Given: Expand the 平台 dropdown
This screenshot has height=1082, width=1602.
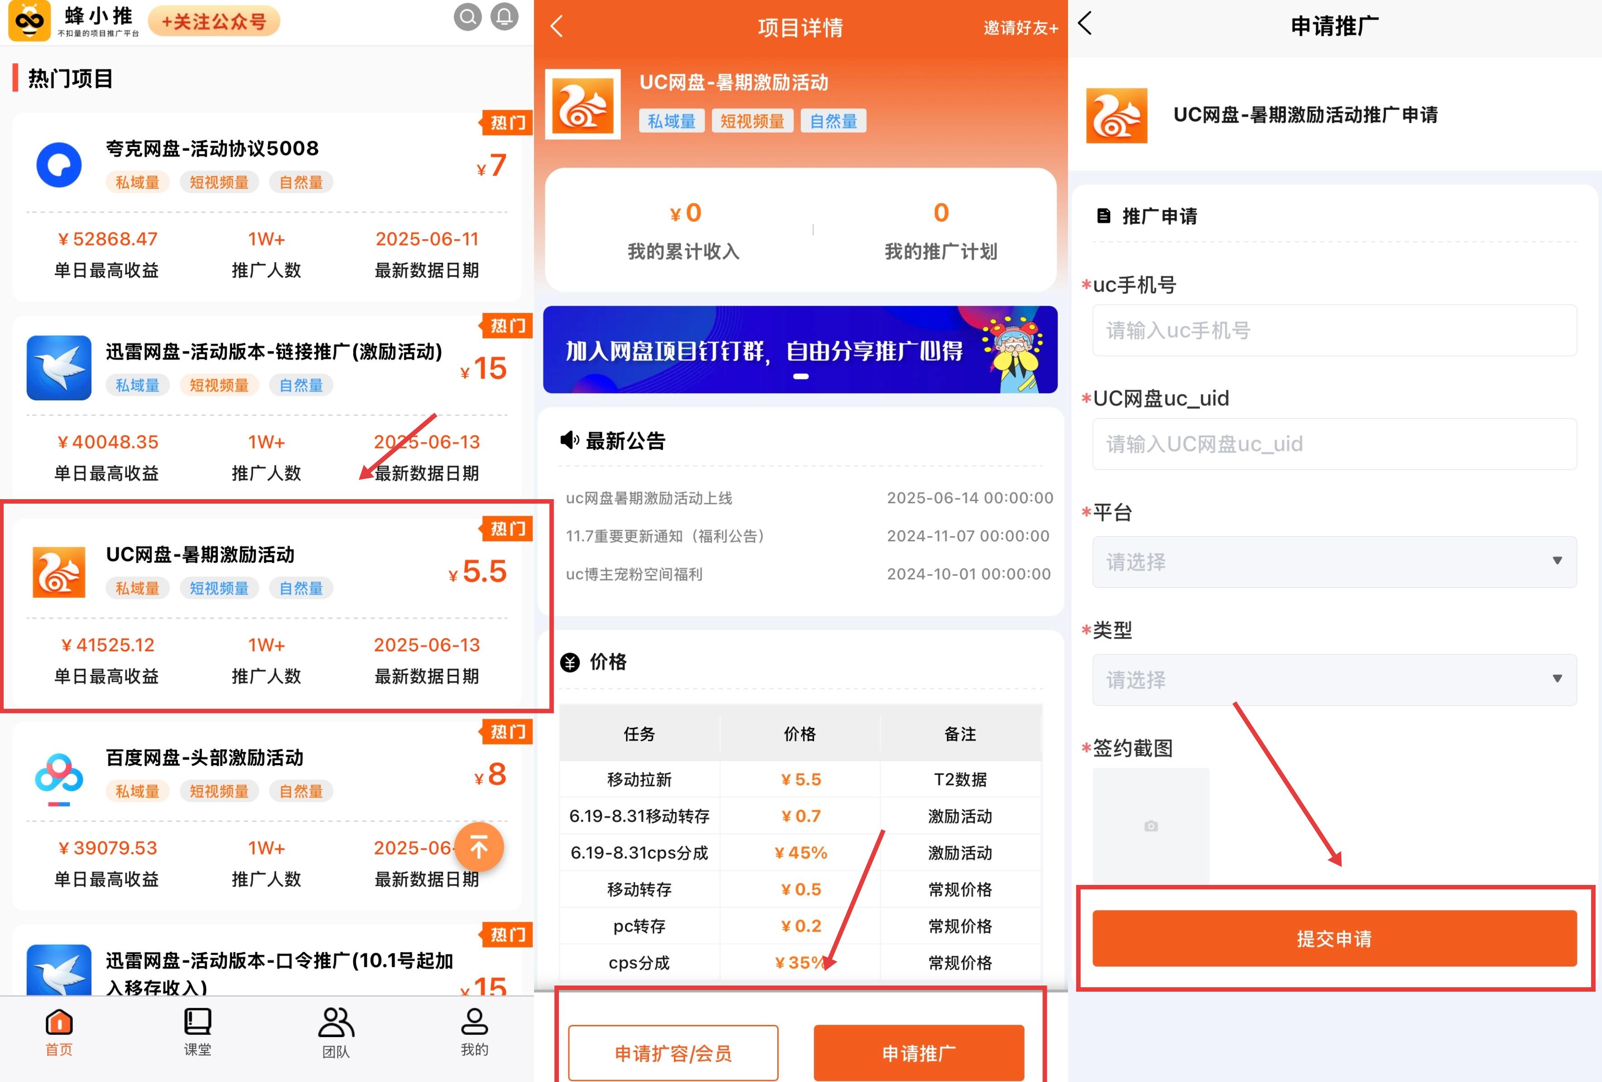Looking at the screenshot, I should click(1334, 562).
